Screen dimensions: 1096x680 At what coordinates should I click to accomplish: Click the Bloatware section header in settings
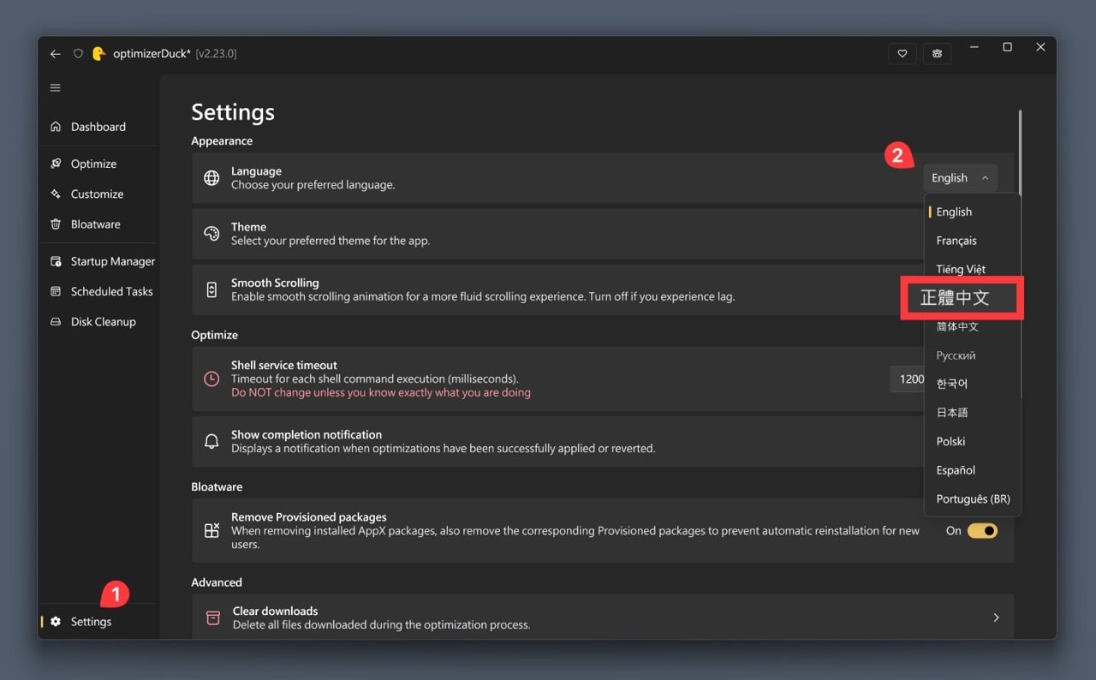(217, 486)
